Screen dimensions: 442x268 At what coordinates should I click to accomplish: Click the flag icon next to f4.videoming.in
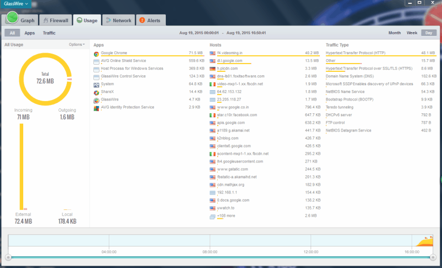(213, 53)
